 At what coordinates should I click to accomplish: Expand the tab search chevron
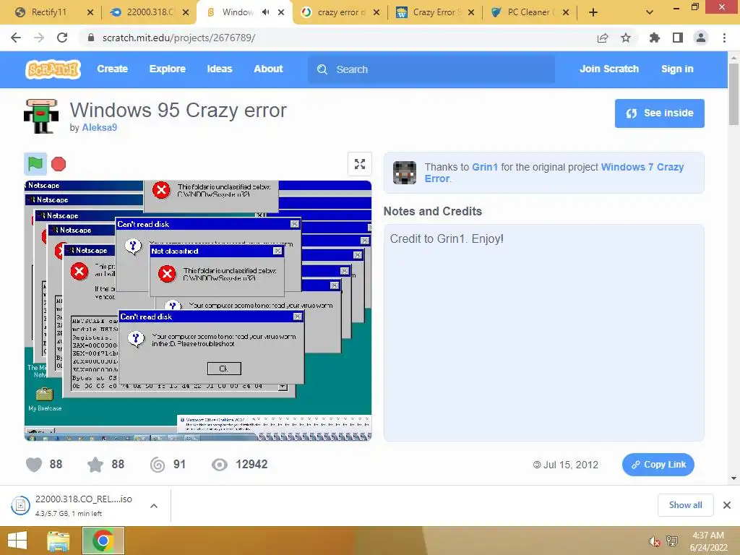(x=650, y=12)
